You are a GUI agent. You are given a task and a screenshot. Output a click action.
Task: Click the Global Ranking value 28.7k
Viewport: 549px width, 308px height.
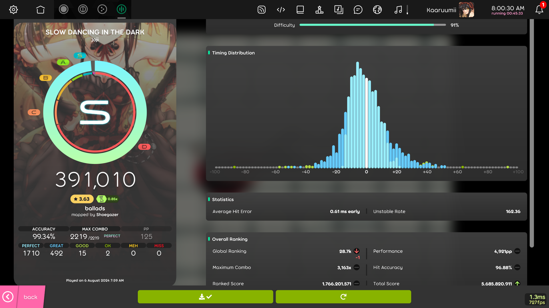pos(345,251)
